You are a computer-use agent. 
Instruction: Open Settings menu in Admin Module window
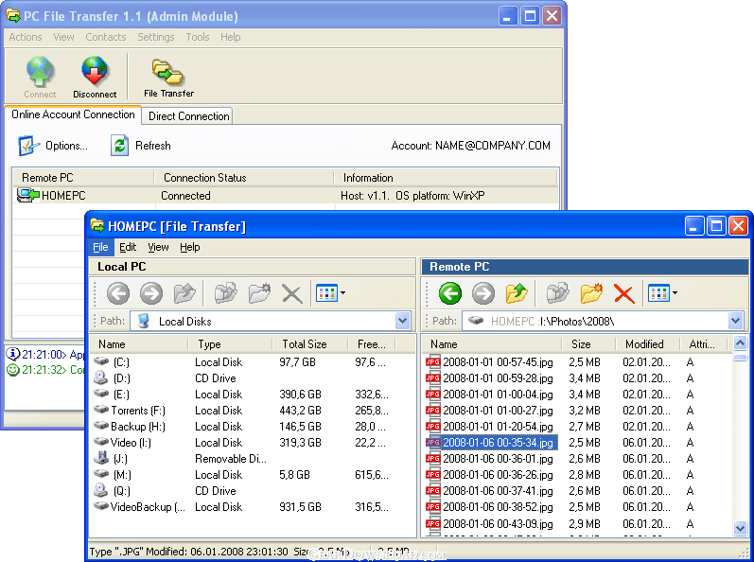point(155,37)
